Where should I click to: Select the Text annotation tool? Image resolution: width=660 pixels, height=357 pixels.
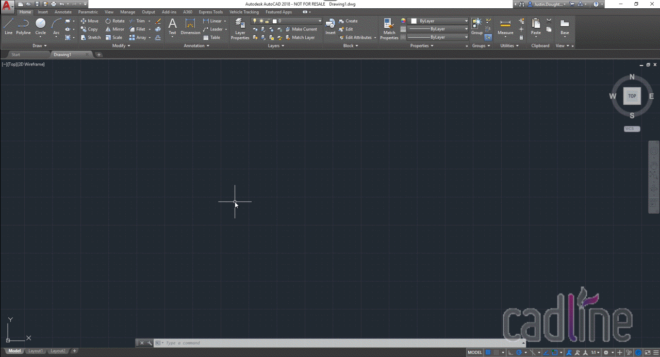tap(172, 26)
